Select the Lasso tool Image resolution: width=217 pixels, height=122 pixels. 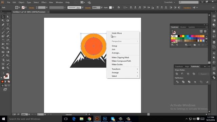click(8, 21)
